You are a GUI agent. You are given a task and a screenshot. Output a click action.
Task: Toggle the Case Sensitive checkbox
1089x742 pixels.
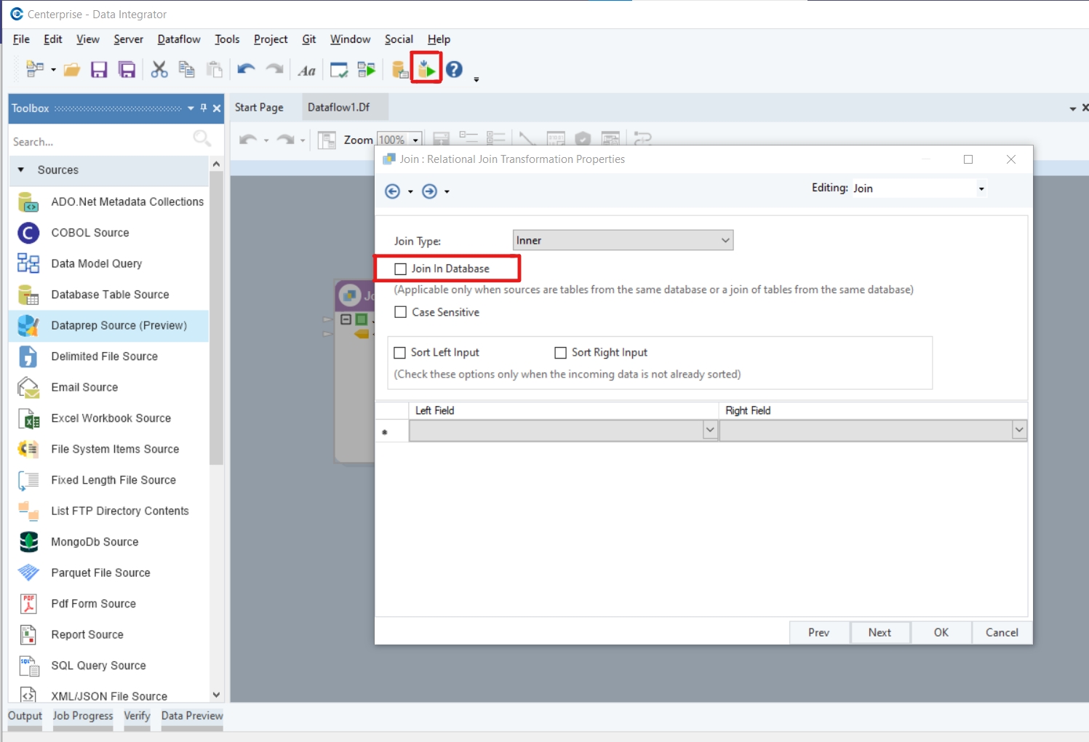pyautogui.click(x=400, y=312)
